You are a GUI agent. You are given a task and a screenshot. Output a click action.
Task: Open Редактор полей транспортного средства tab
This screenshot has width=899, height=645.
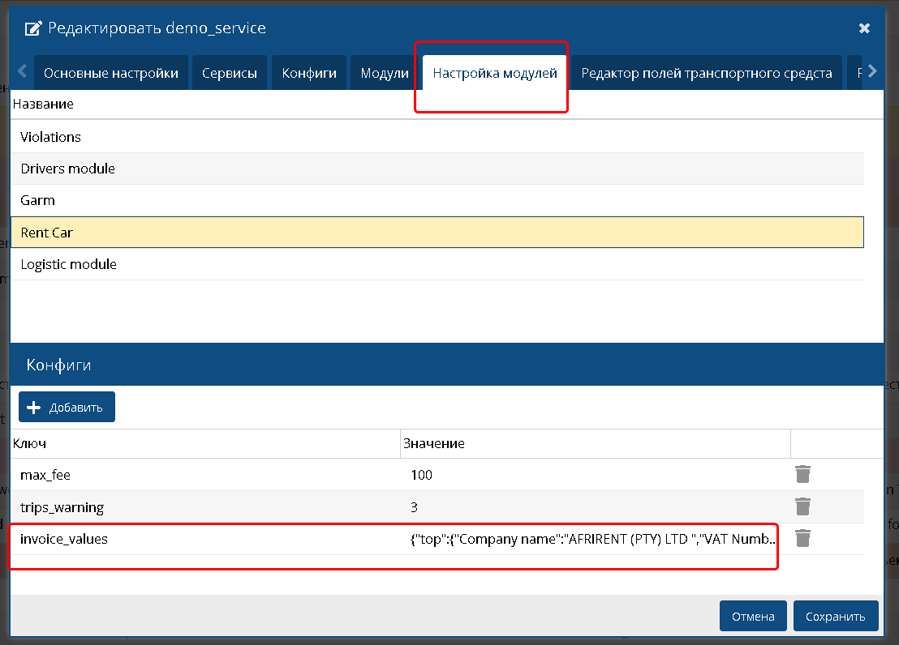point(706,73)
